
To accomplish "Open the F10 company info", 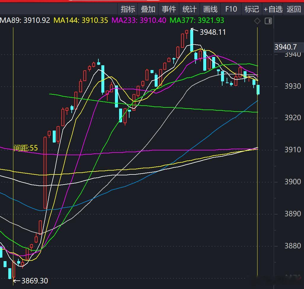I will (x=231, y=9).
